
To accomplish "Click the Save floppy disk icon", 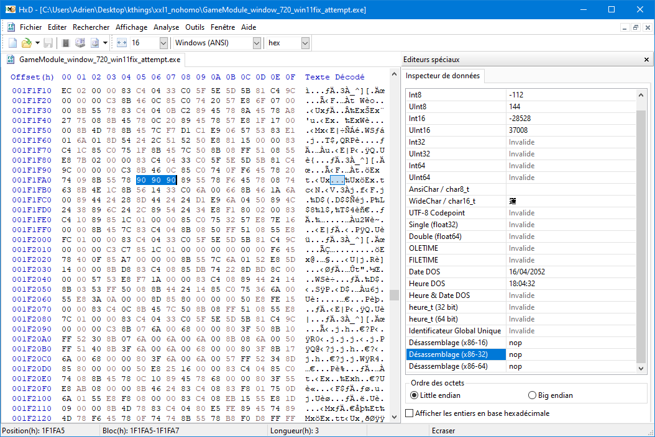I will coord(48,43).
